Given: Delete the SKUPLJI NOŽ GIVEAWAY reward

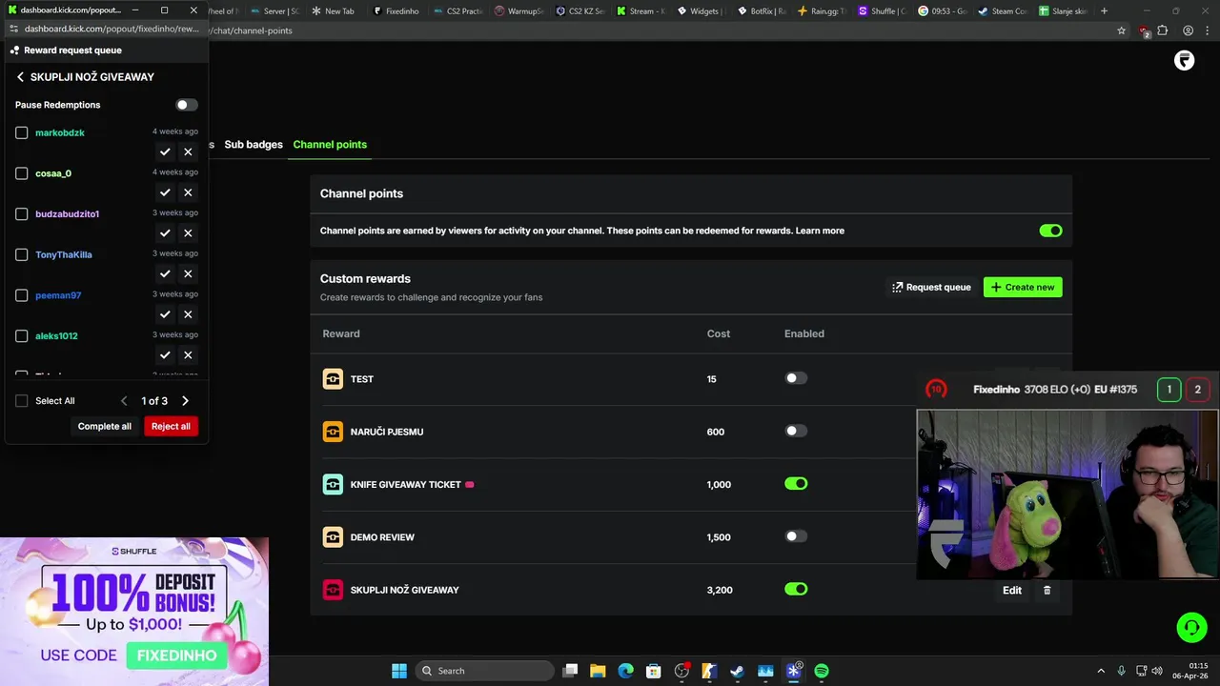Looking at the screenshot, I should point(1047,590).
